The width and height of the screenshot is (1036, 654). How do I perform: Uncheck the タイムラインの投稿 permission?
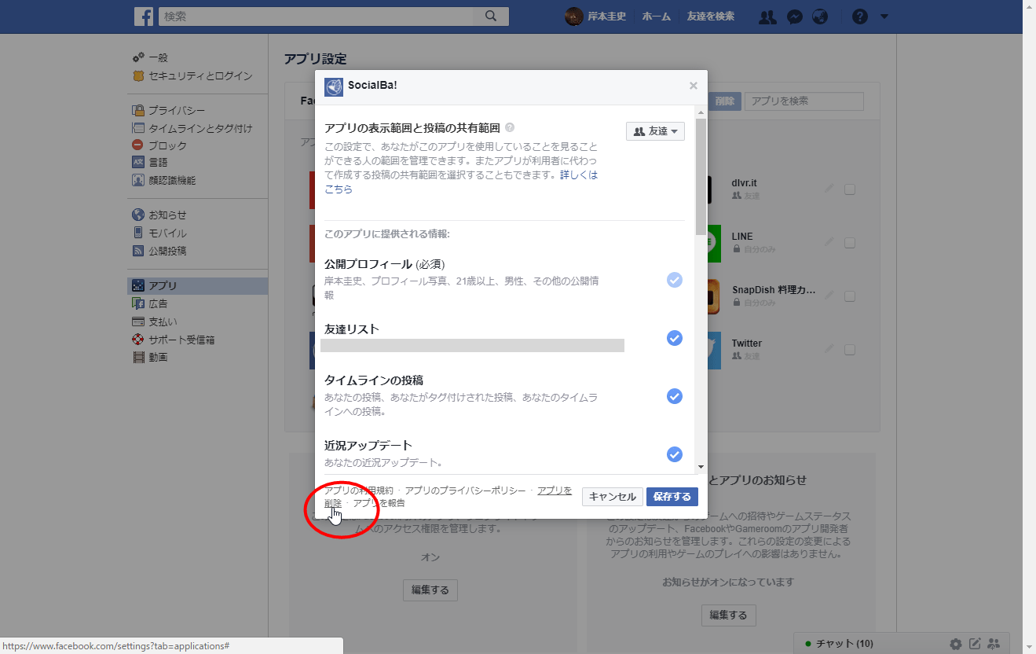pyautogui.click(x=674, y=396)
